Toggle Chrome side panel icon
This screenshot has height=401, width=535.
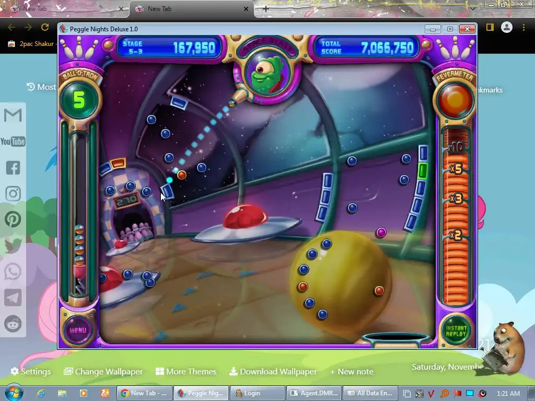[x=490, y=27]
